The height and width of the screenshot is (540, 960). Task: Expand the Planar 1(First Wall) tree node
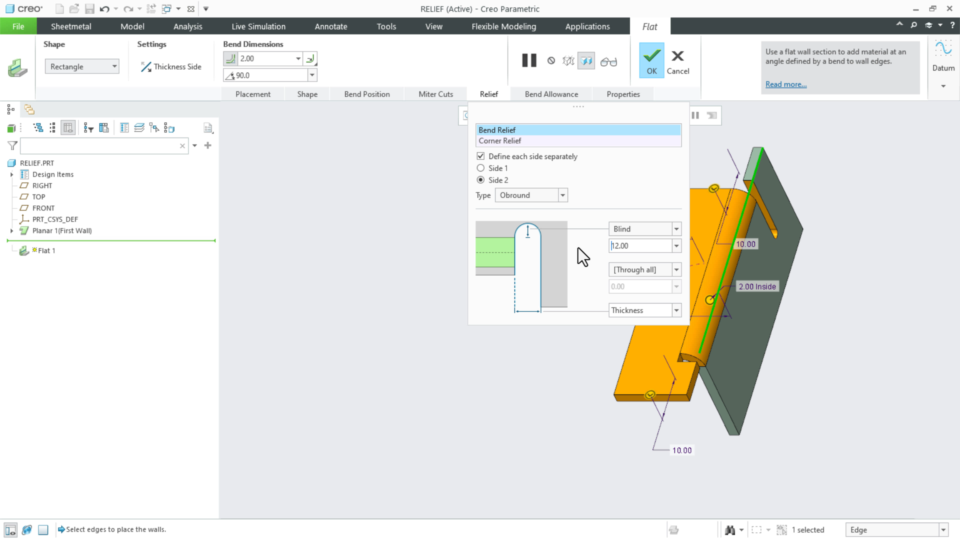[x=12, y=230]
